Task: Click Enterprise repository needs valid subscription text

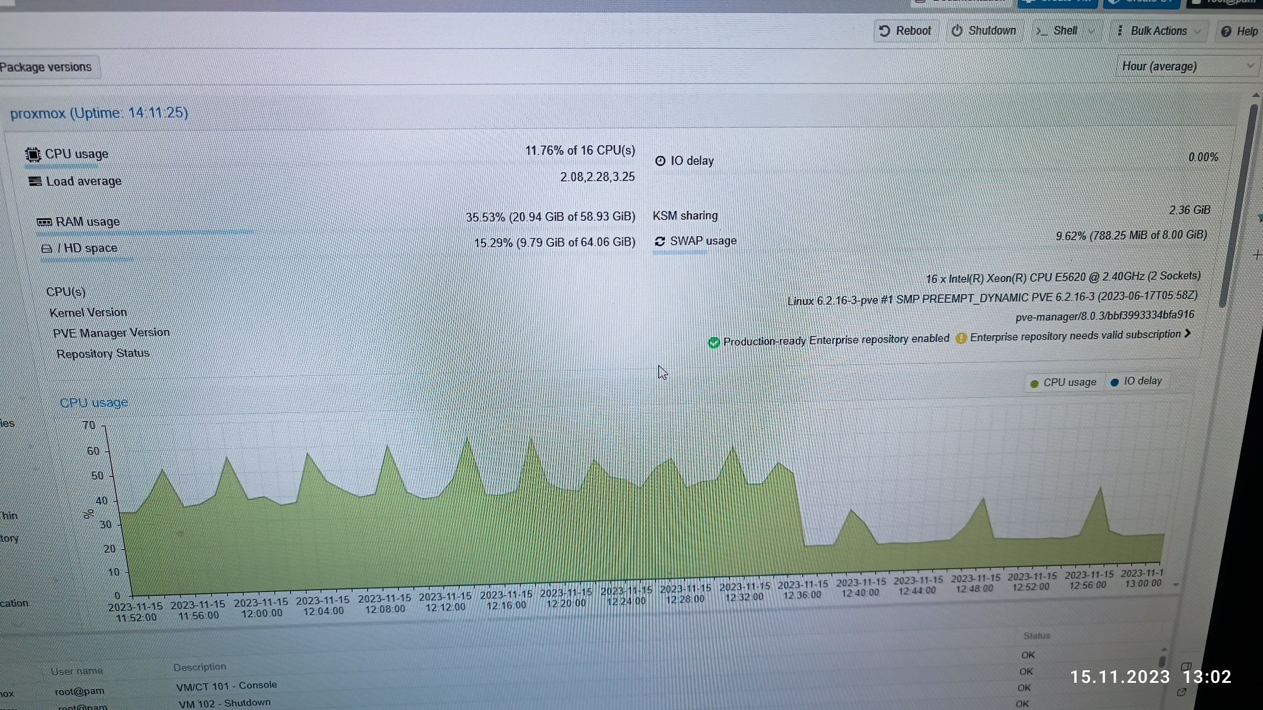Action: 1075,336
